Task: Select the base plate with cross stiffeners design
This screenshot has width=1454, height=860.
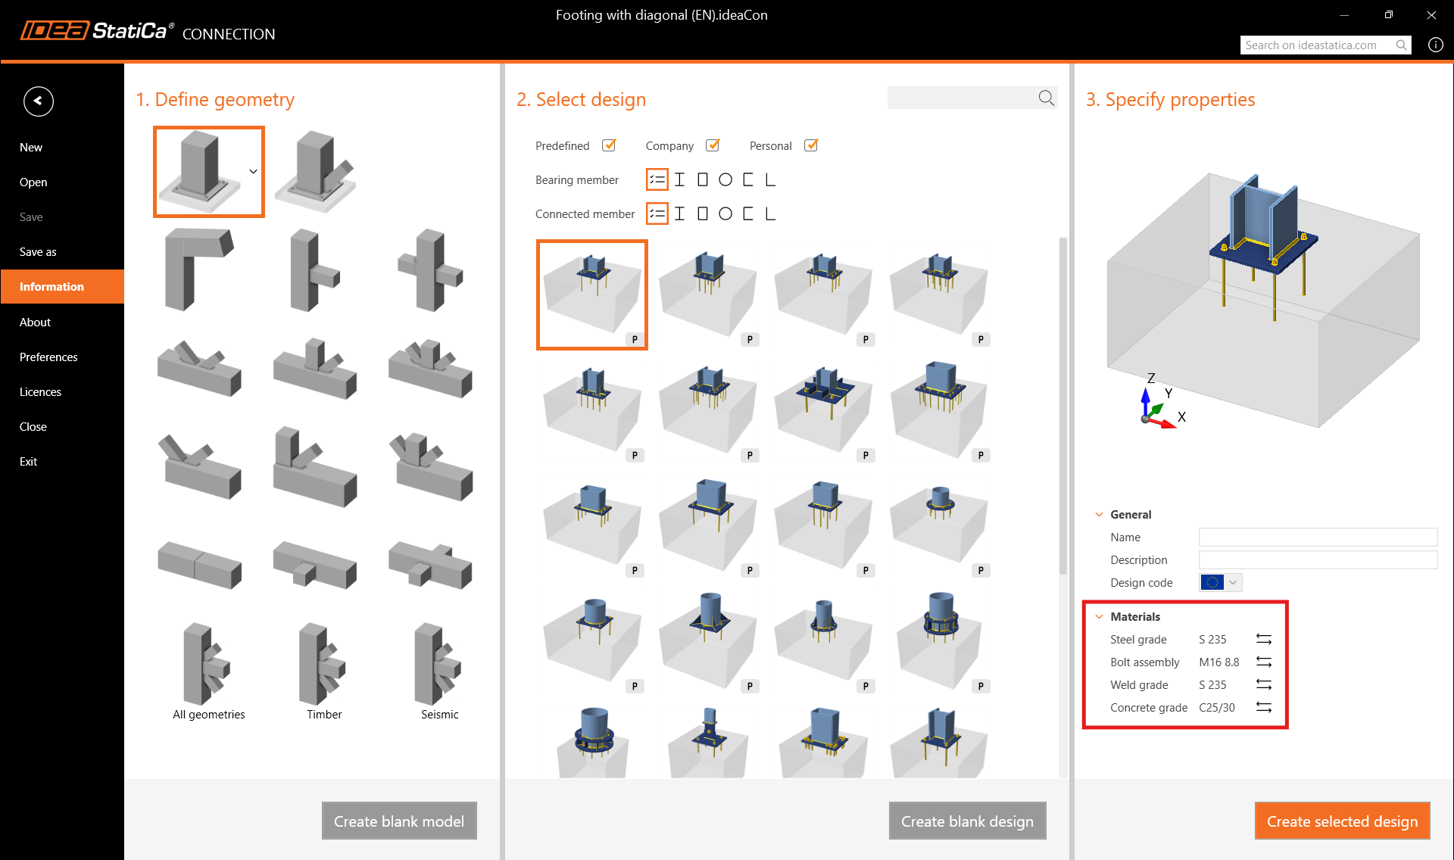Action: [x=822, y=411]
